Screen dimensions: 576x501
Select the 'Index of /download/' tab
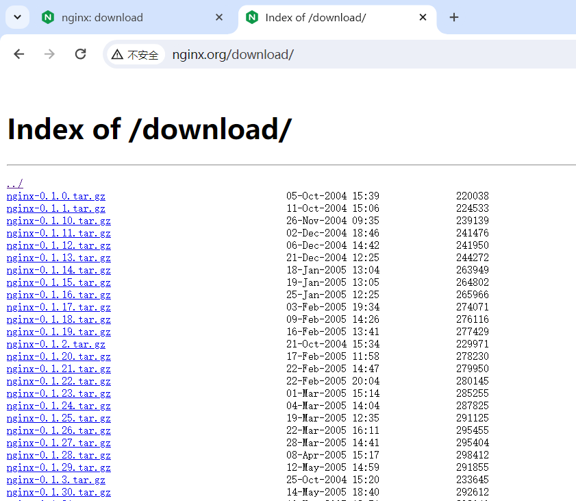[337, 17]
